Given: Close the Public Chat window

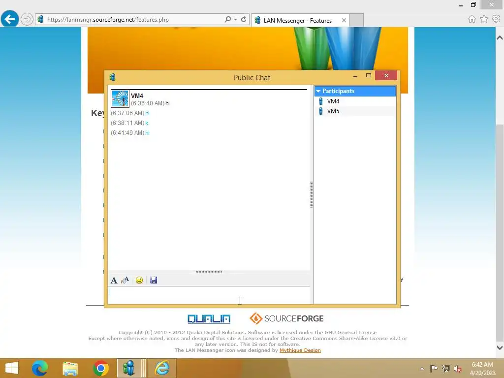Looking at the screenshot, I should [386, 75].
